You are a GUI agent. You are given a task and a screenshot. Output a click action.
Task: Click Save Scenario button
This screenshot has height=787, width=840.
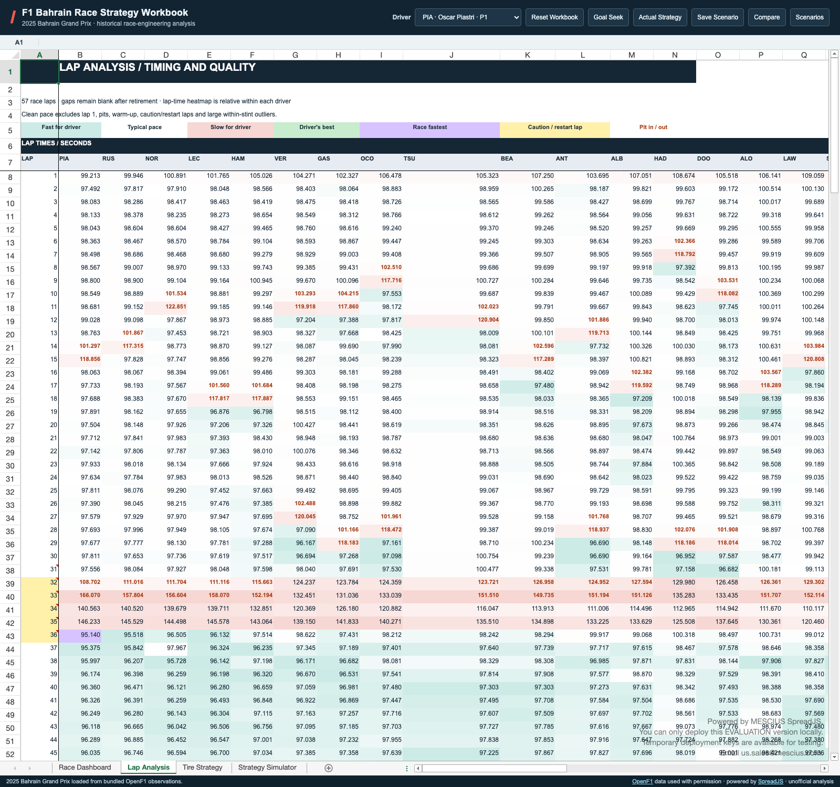click(717, 17)
